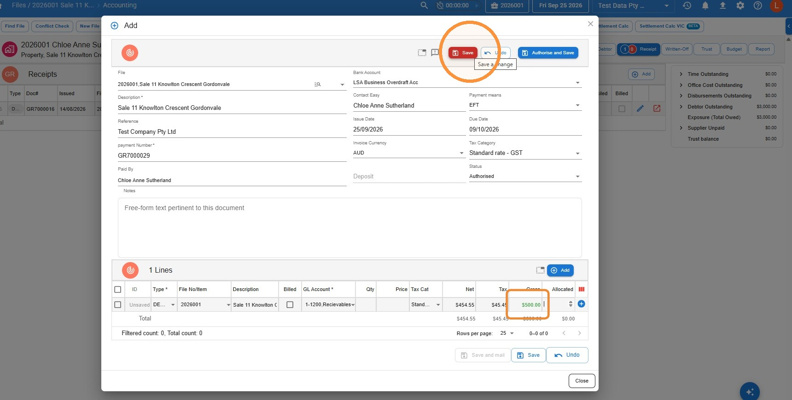Click the circled plus icon beside Add title

point(115,26)
